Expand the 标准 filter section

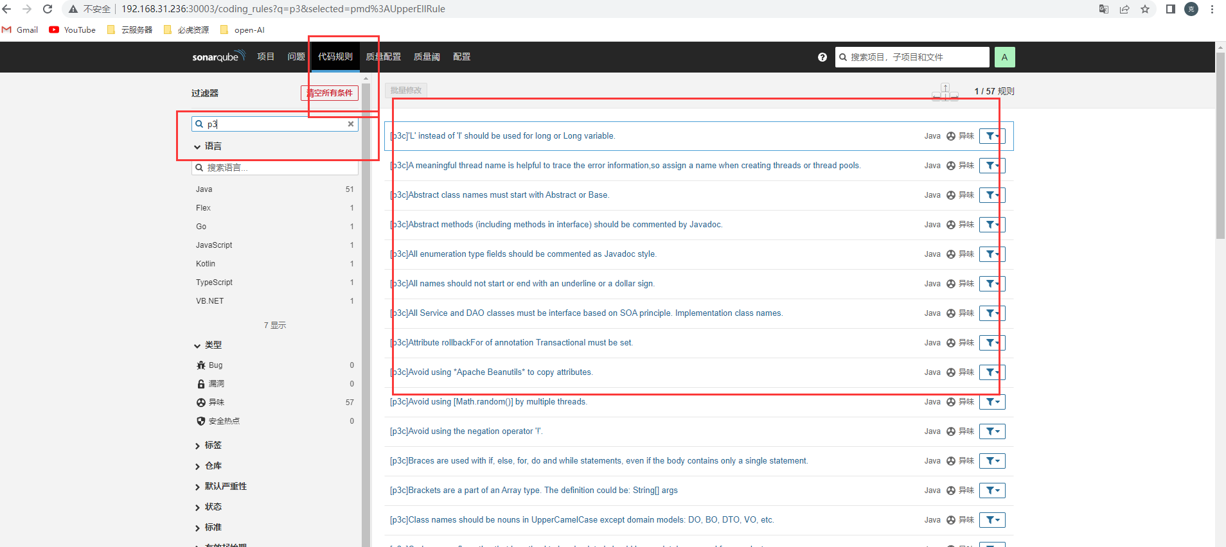[208, 528]
